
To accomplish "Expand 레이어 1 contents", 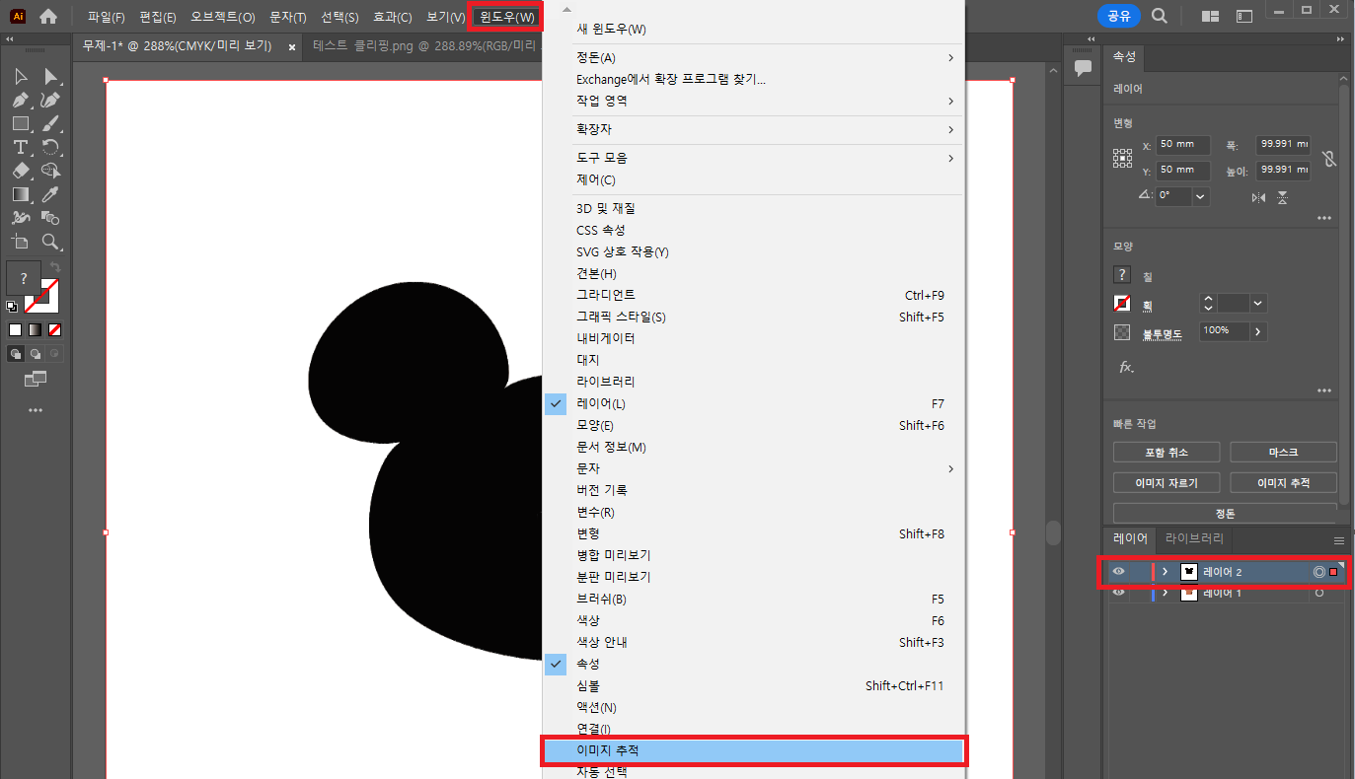I will 1165,593.
